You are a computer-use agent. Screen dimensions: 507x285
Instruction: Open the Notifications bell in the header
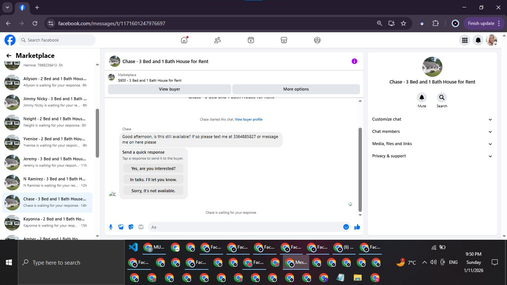(478, 40)
